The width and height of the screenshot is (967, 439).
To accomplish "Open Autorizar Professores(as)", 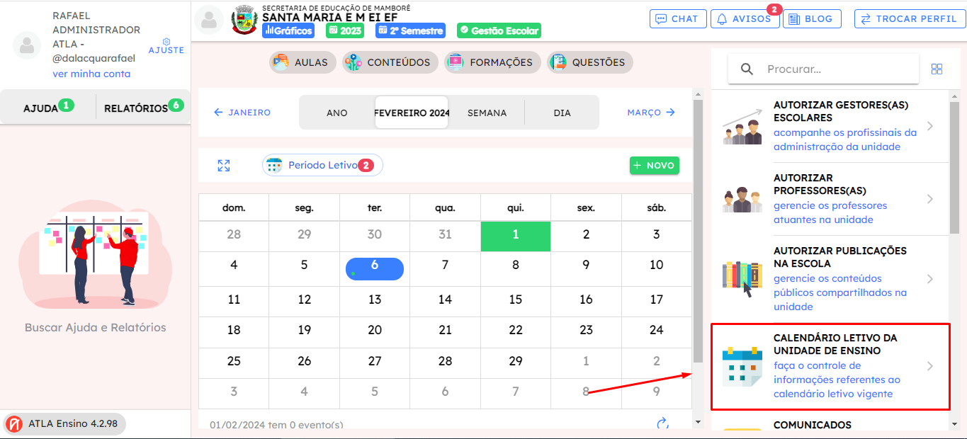I will pos(830,199).
